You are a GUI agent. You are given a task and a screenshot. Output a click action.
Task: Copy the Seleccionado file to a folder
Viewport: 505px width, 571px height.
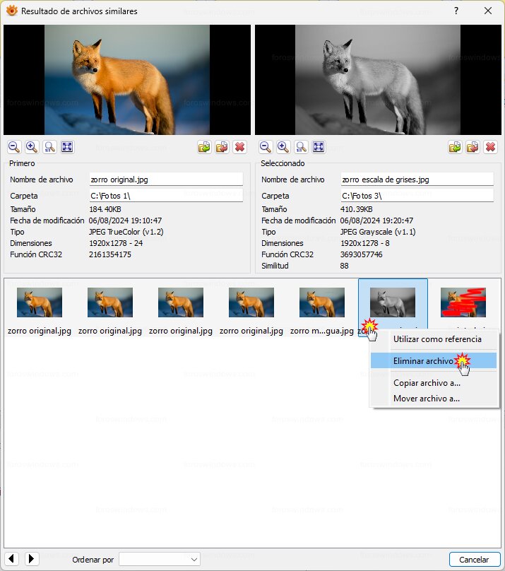[455, 147]
